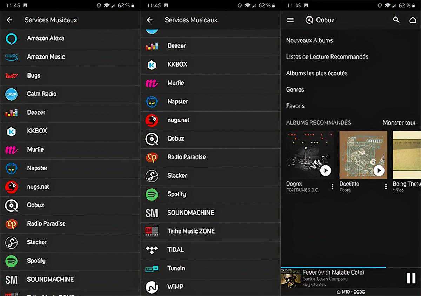The width and height of the screenshot is (421, 296).
Task: Select the WiMP service icon
Action: (152, 287)
